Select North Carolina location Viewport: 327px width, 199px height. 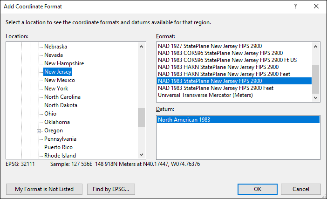point(62,97)
